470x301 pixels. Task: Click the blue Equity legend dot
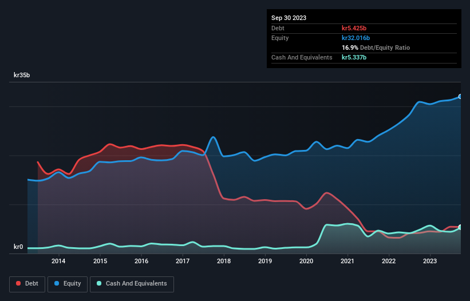tap(57, 283)
